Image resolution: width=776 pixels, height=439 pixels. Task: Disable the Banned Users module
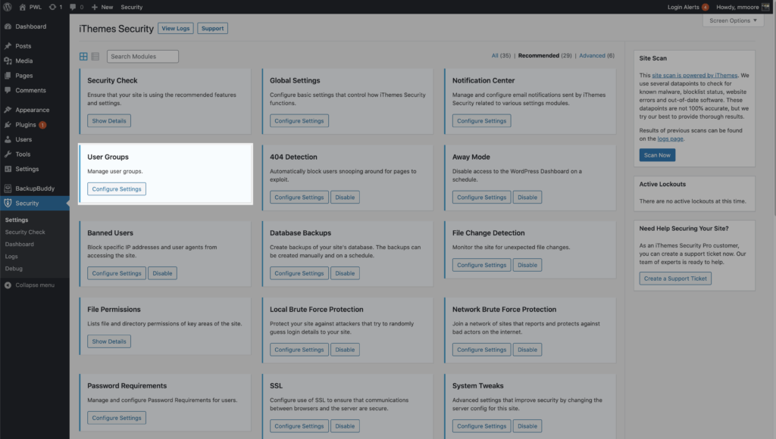pos(162,273)
